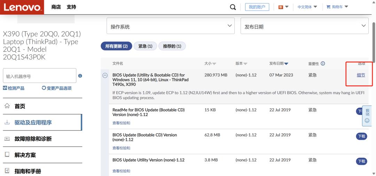
Task: Click the home icon beside 首页
Action: (7, 106)
